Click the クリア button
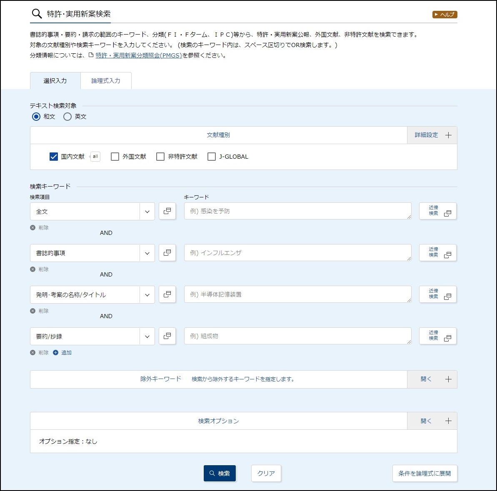497x491 pixels. 266,474
